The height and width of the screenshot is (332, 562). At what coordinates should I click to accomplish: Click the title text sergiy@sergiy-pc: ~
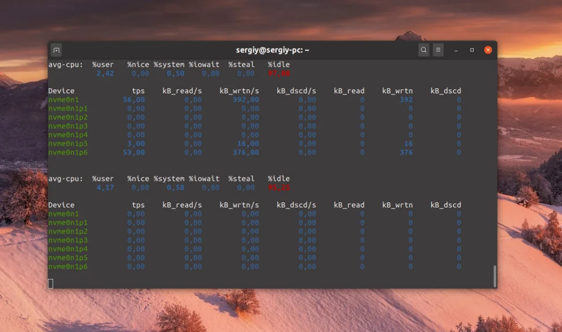272,50
